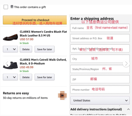The height and width of the screenshot is (116, 132).
Task: Open the United States country dropdown
Action: click(x=100, y=101)
